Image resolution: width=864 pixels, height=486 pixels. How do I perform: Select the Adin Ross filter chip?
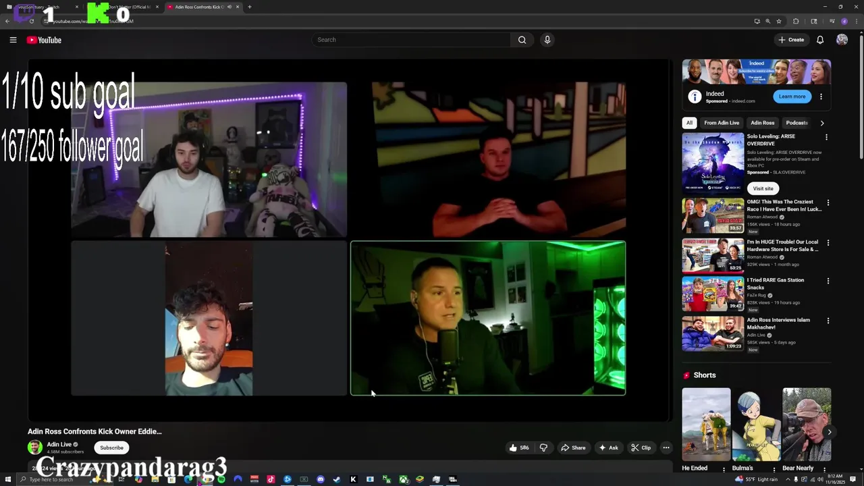(763, 123)
